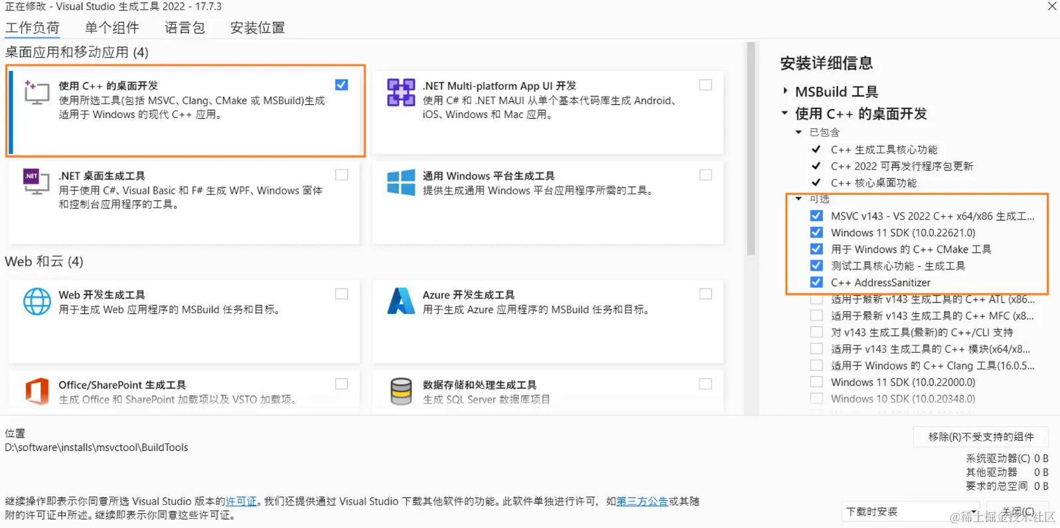Tick Windows 10 SDK (10.0.20348.0) checkbox
1060x528 pixels.
pyautogui.click(x=816, y=399)
